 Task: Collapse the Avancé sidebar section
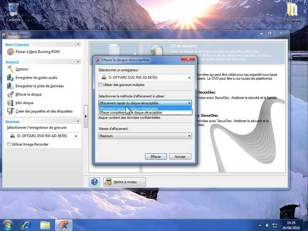click(x=78, y=62)
